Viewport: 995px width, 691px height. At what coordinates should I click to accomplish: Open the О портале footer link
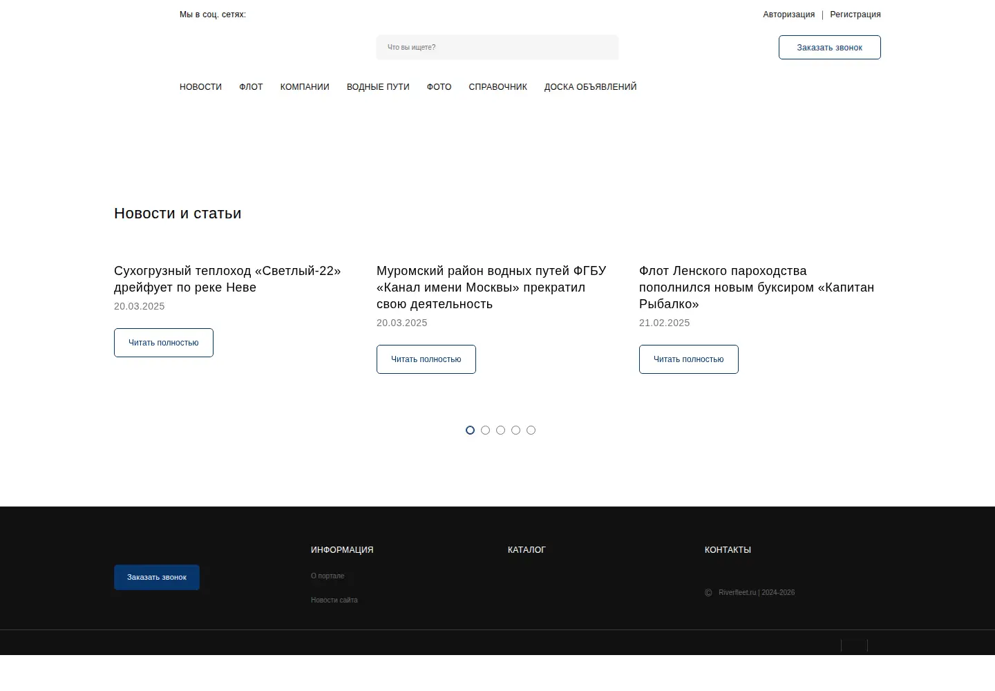pyautogui.click(x=328, y=576)
